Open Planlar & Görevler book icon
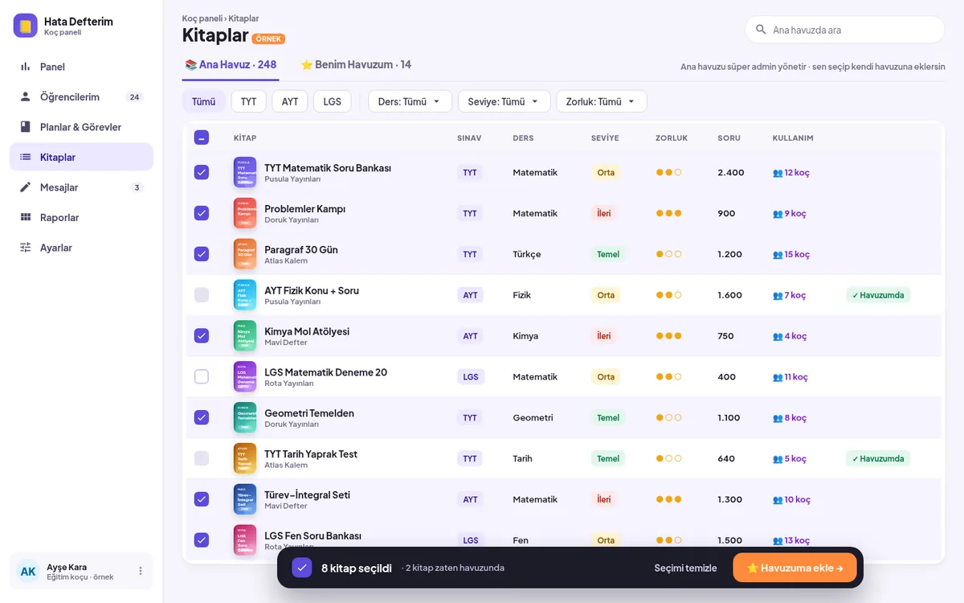 pyautogui.click(x=26, y=127)
